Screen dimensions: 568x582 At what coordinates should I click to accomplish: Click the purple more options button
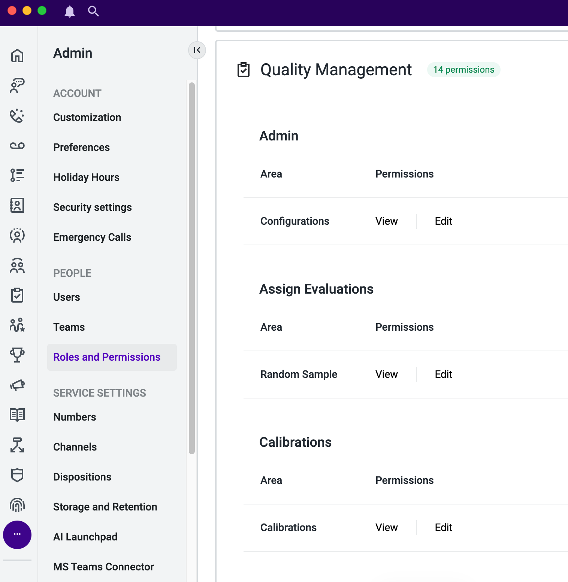(x=17, y=534)
